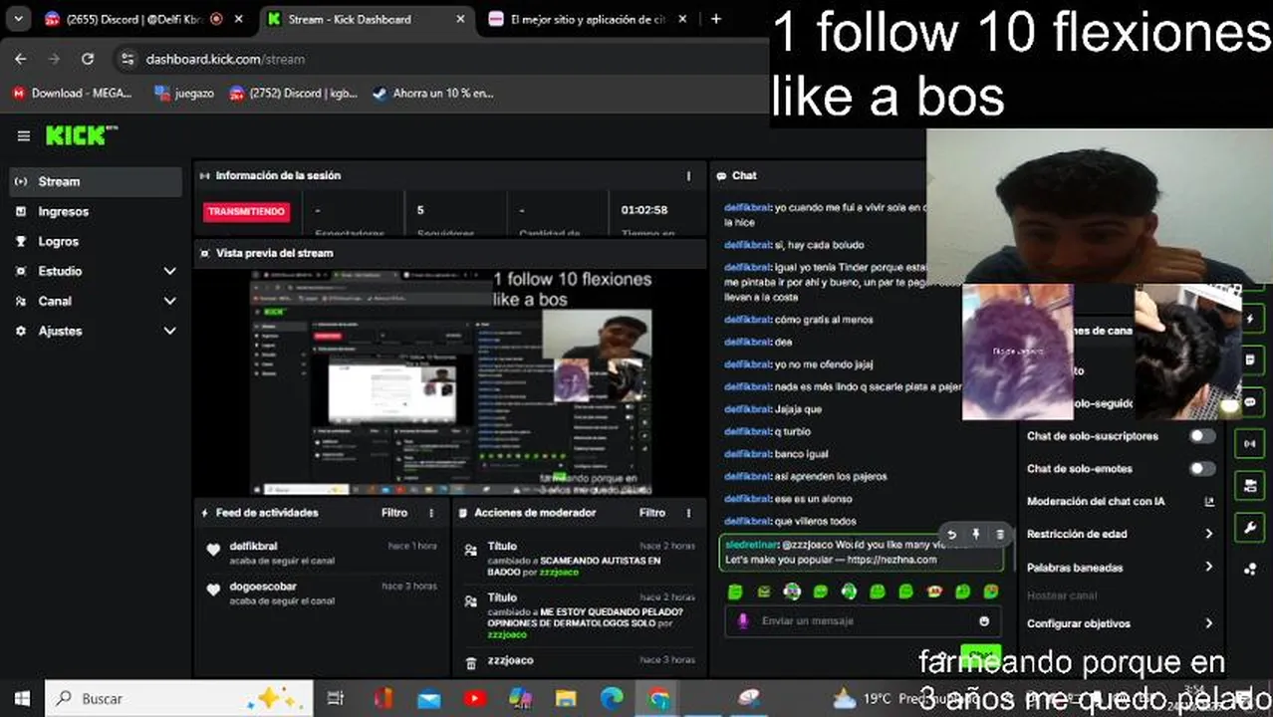This screenshot has width=1273, height=717.
Task: Click the heart icon beside dogoescobar follow
Action: 212,590
